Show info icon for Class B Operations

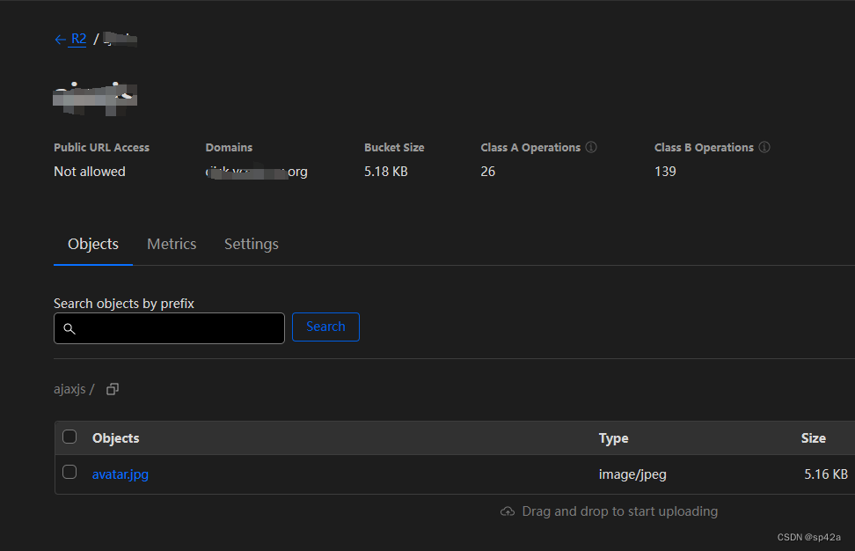pyautogui.click(x=764, y=147)
